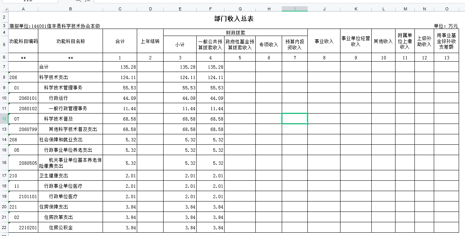
Task: Select the 合计 total value 135.28 in column C
Action: click(x=120, y=67)
